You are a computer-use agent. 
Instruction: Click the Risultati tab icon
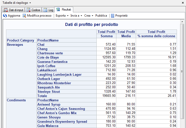58,10
